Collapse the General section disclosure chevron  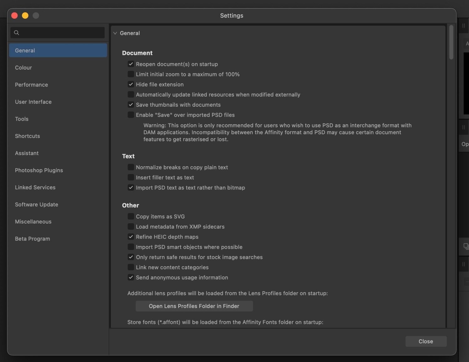(115, 33)
